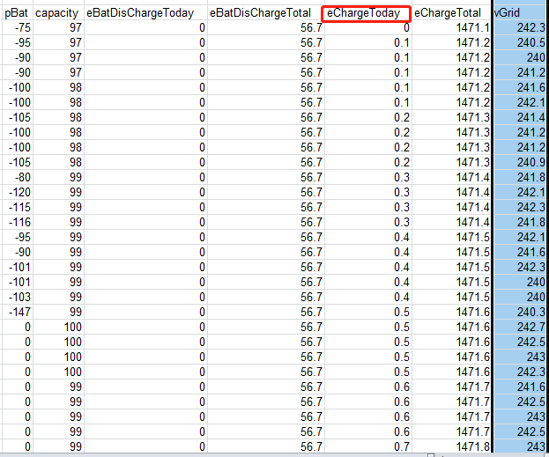Click eChargeToday 0 in the -75 row
The height and width of the screenshot is (457, 549).
[367, 27]
